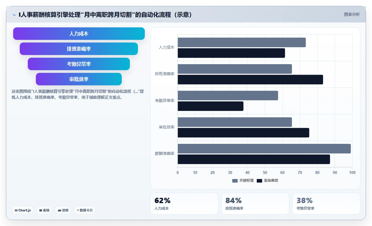Click the 薪酬准确率 关键权重 grey bar
Viewport: 372px width, 226px height.
coord(264,149)
